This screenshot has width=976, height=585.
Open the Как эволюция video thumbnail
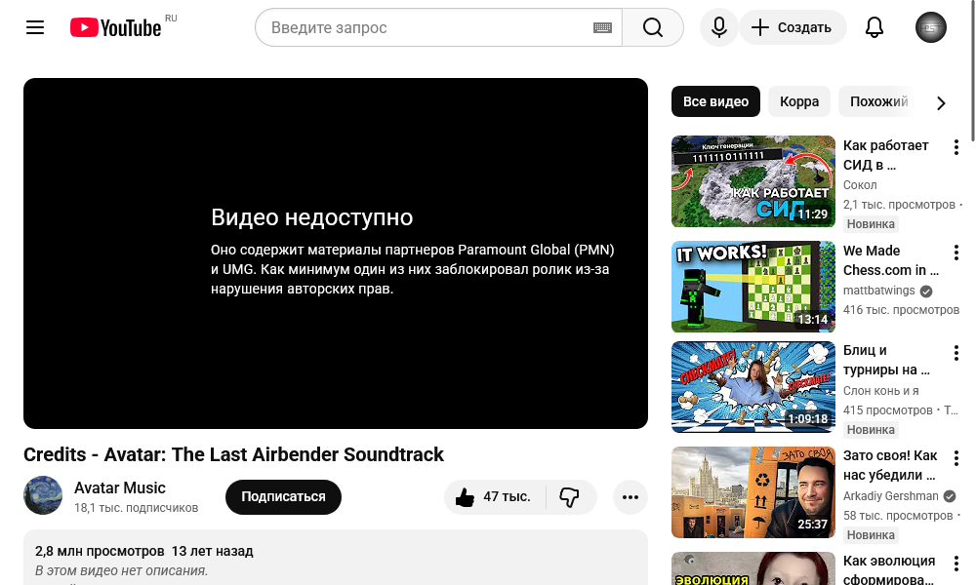click(753, 568)
